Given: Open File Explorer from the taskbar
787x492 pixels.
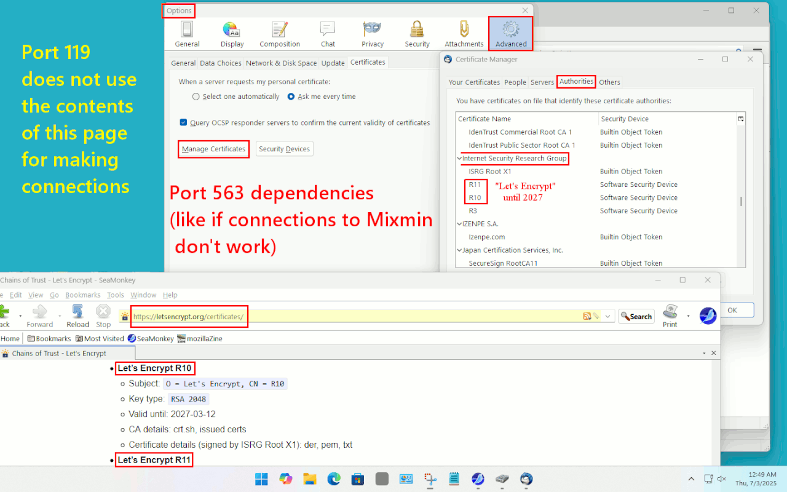Looking at the screenshot, I should (x=309, y=478).
